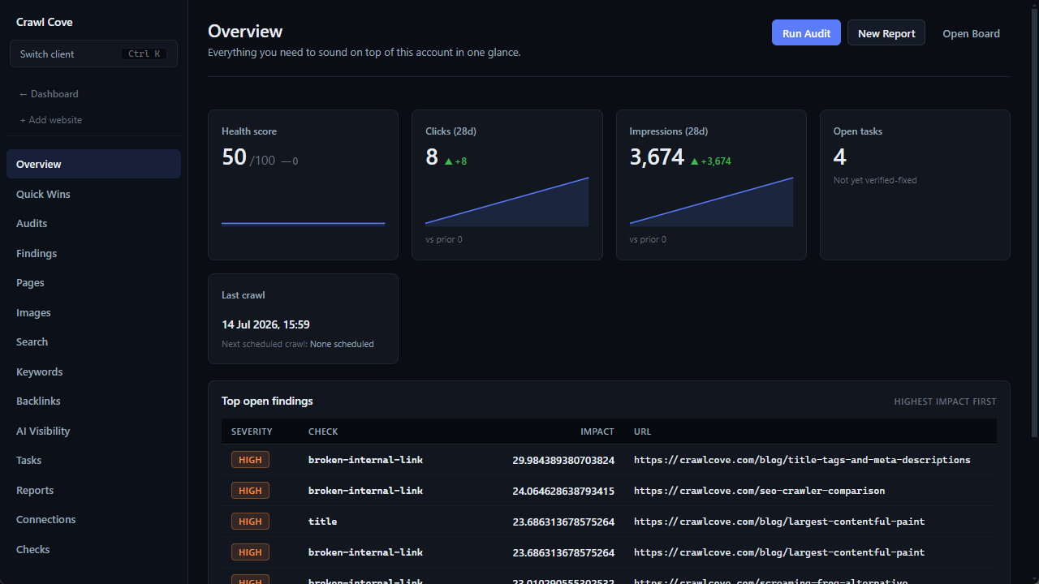Open title-tags-and-meta-descriptions blog URL

(x=802, y=460)
